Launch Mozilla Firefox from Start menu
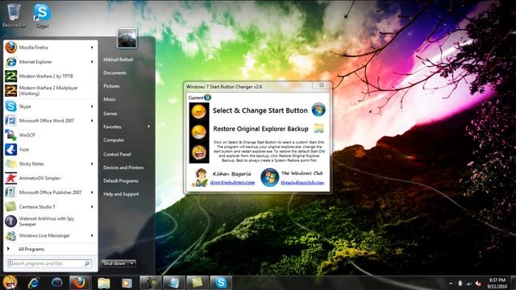Viewport: 516px width, 290px height. (50, 48)
